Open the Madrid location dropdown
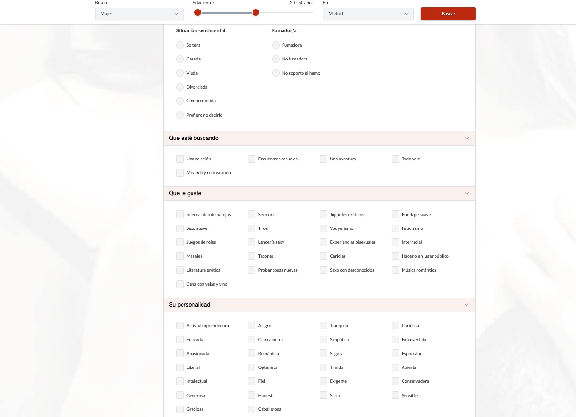 pos(368,14)
